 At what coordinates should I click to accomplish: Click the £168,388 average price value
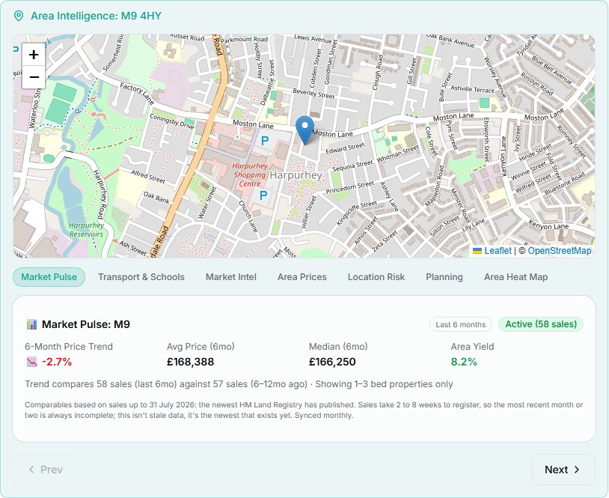click(190, 362)
